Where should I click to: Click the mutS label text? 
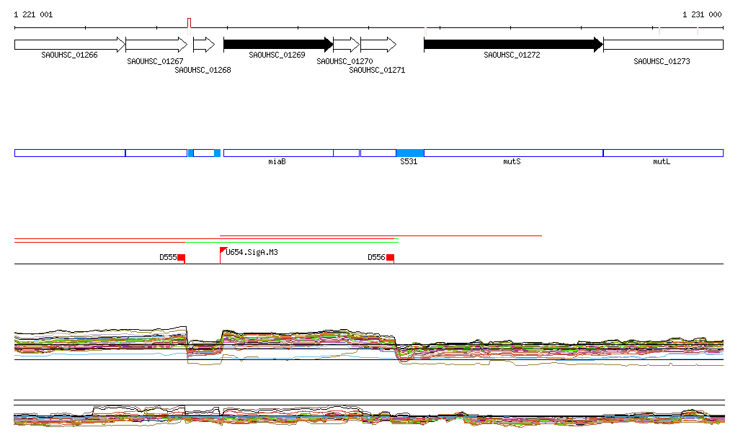point(512,162)
